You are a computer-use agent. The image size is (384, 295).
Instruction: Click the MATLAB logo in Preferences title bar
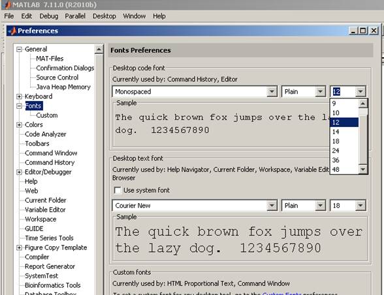tap(12, 31)
